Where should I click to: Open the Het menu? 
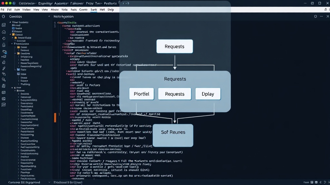click(x=102, y=9)
